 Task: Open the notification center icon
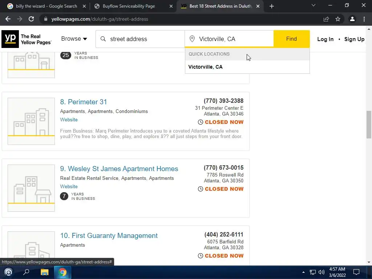[356, 272]
